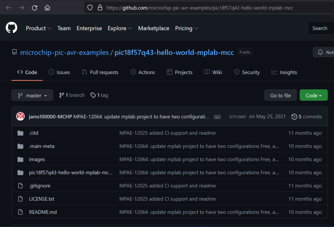Click jams100000-MCHP avatar image
The width and height of the screenshot is (334, 227).
coord(21,117)
